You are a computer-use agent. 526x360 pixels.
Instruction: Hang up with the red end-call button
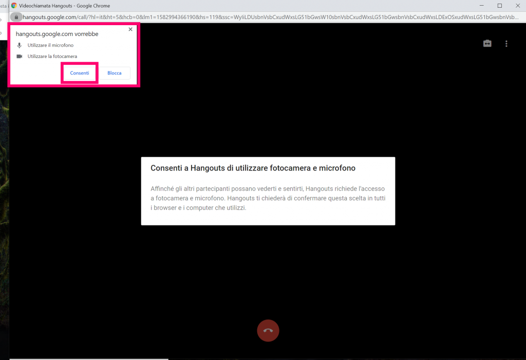click(x=268, y=331)
